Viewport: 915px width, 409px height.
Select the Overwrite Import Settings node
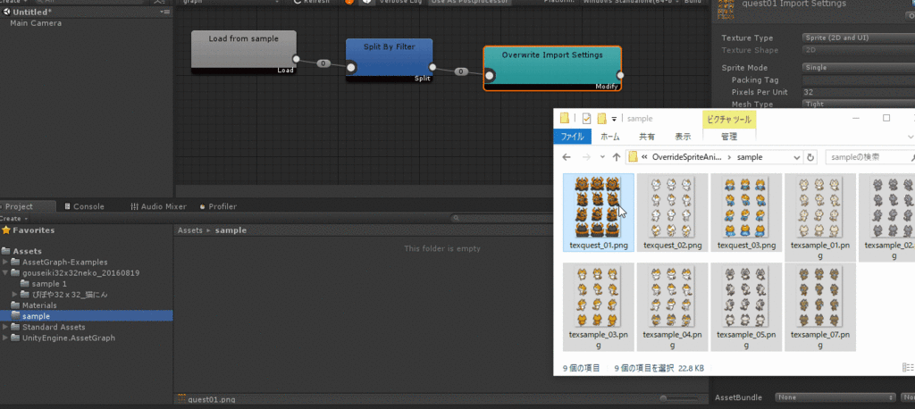click(x=552, y=68)
